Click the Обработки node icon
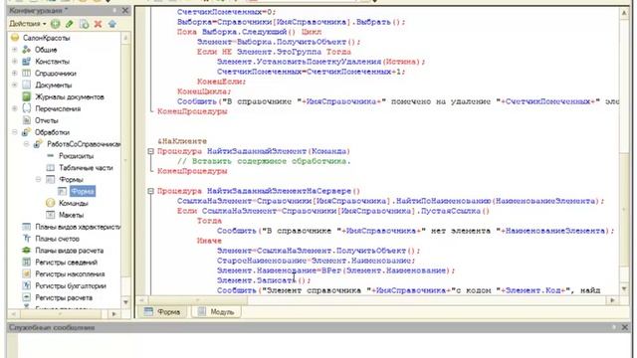Screen dimensions: 637x358 pos(27,132)
